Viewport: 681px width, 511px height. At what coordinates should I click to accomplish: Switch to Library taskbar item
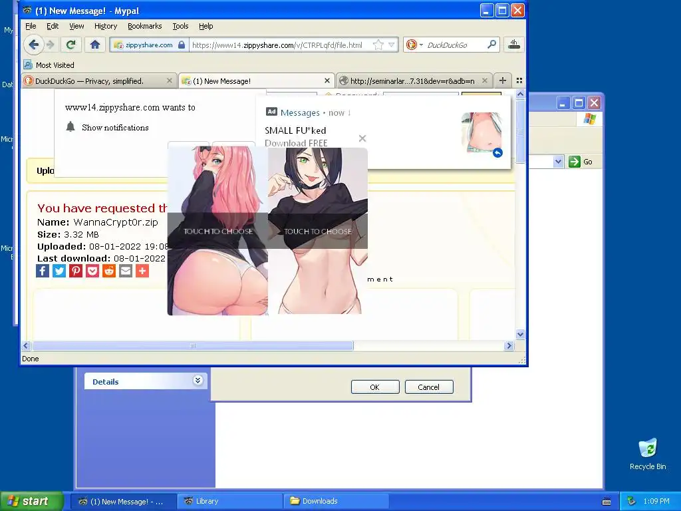pos(230,501)
